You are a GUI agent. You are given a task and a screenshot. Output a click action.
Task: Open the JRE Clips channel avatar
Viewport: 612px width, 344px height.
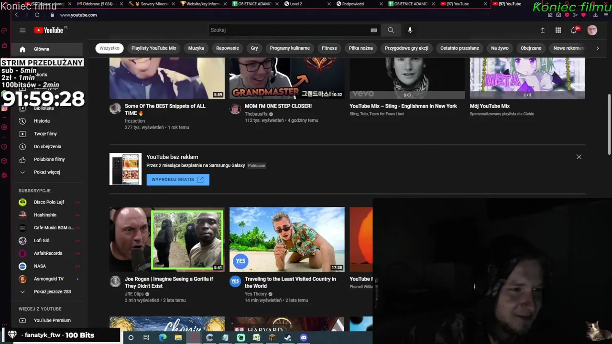(x=115, y=281)
